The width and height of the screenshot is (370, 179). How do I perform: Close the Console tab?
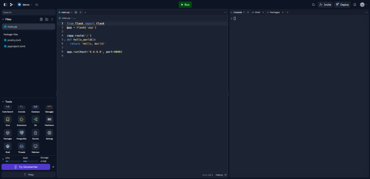(248, 12)
